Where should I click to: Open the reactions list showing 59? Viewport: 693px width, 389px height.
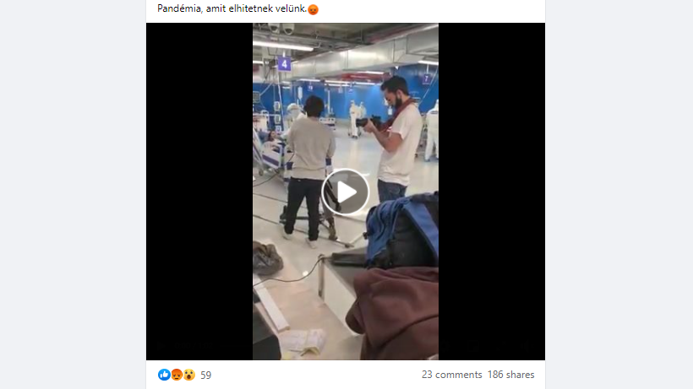click(206, 375)
